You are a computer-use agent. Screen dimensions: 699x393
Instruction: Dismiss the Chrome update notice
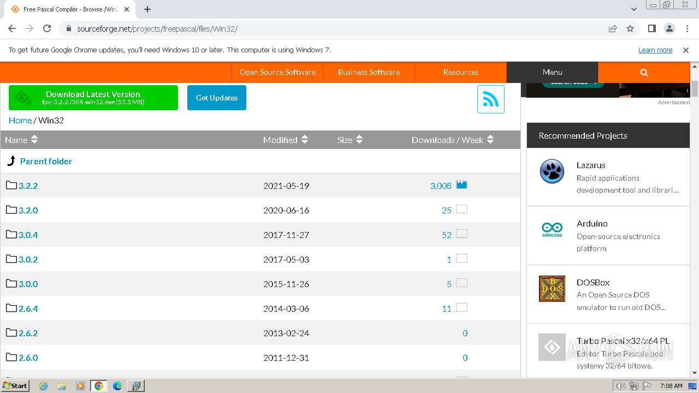(x=686, y=50)
